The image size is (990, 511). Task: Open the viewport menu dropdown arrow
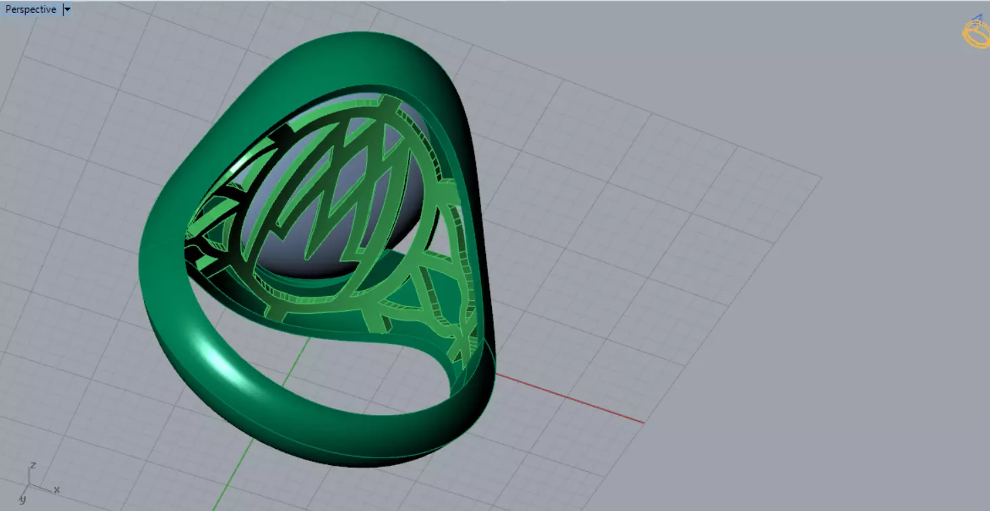pos(67,9)
